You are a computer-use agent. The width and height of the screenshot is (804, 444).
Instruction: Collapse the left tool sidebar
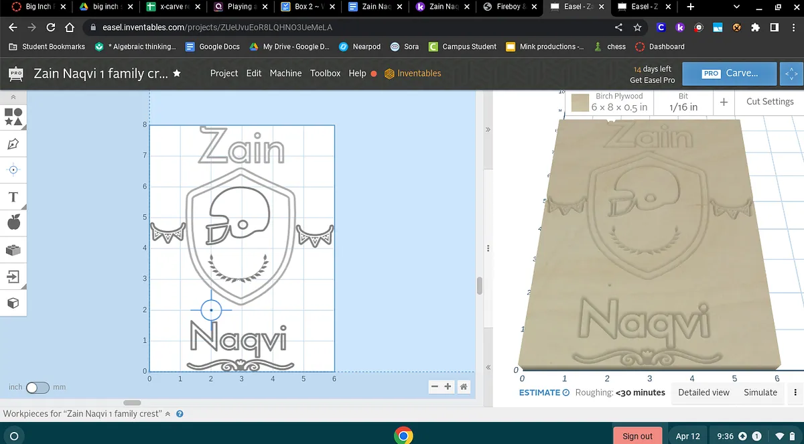(13, 98)
